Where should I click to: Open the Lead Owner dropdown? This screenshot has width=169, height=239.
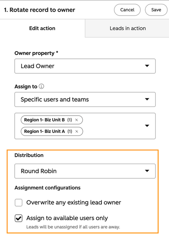point(85,66)
